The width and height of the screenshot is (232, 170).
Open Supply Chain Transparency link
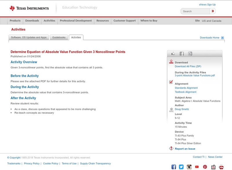pos(95,164)
